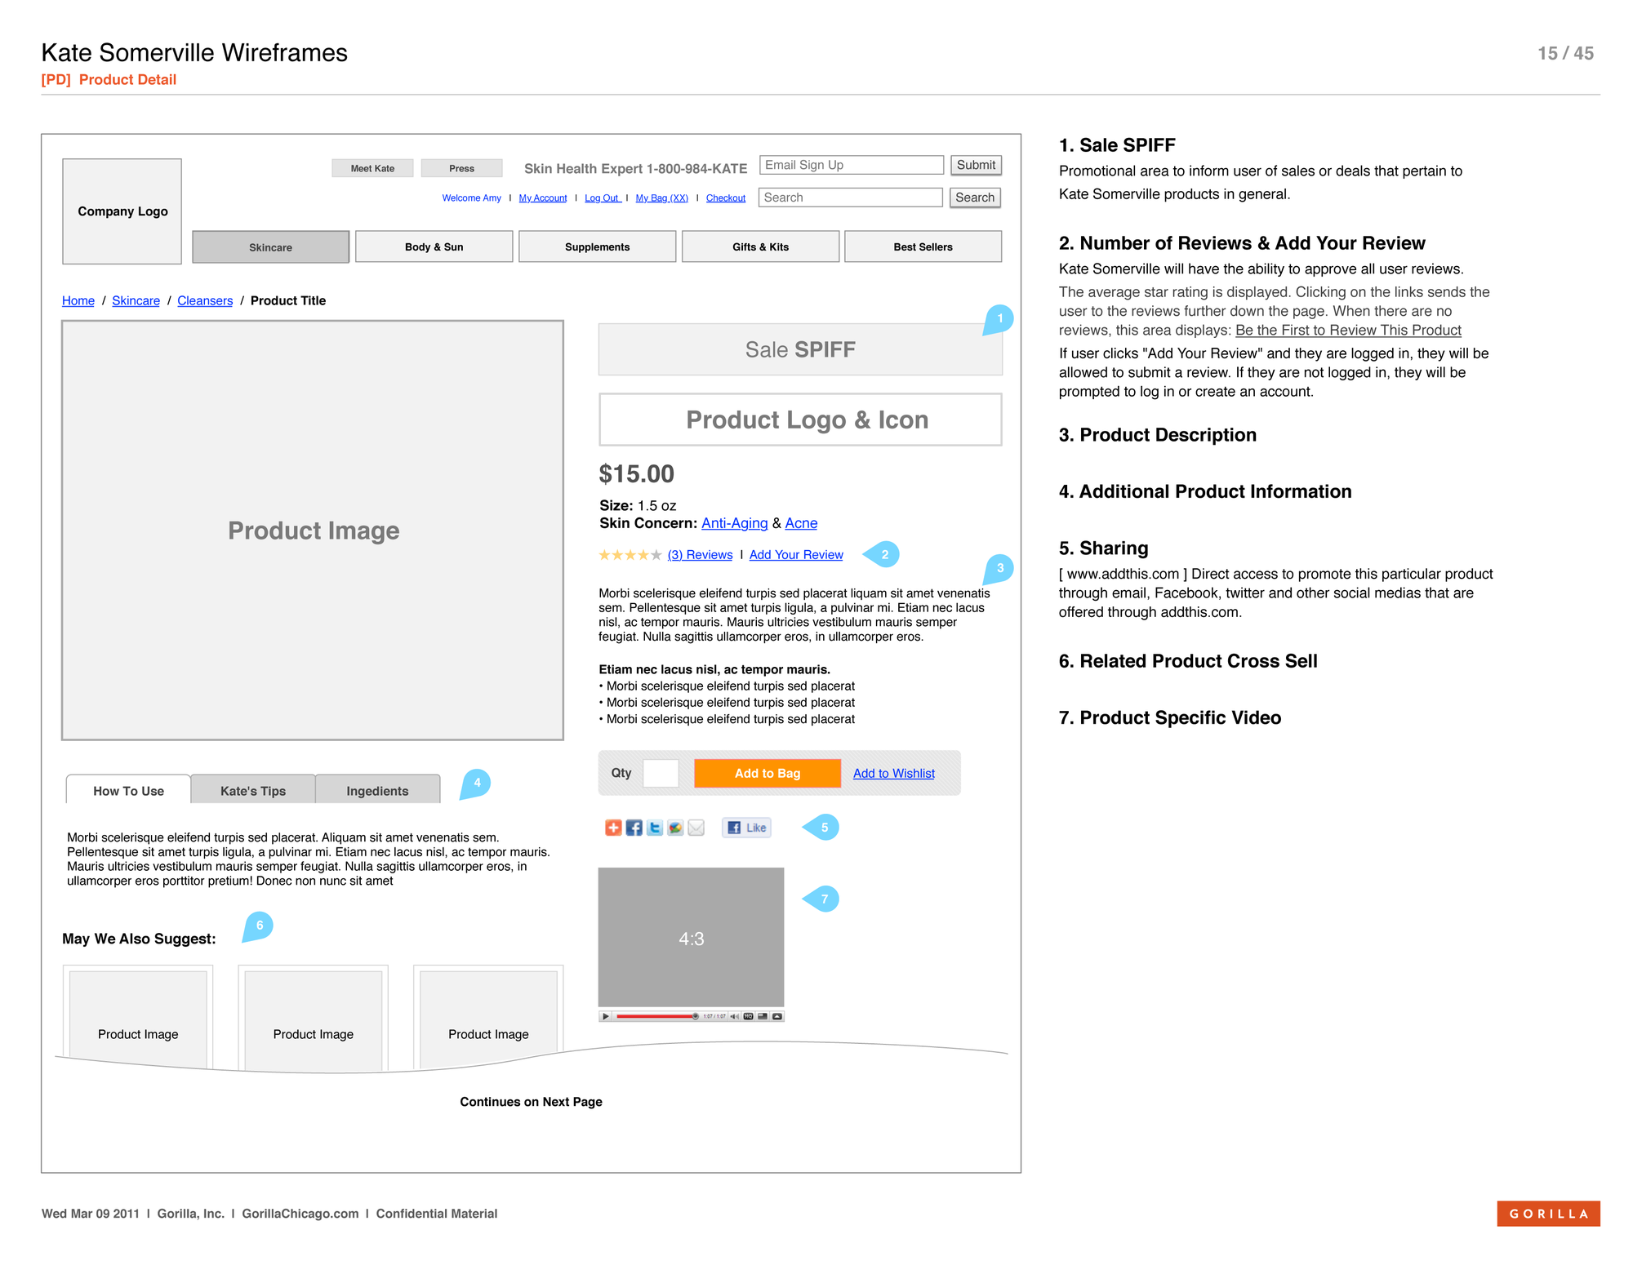1633x1261 pixels.
Task: Focus the Email Sign Up field
Action: (x=852, y=165)
